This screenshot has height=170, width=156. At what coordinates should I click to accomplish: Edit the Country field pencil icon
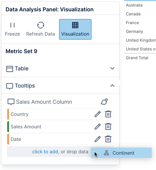coord(97,114)
